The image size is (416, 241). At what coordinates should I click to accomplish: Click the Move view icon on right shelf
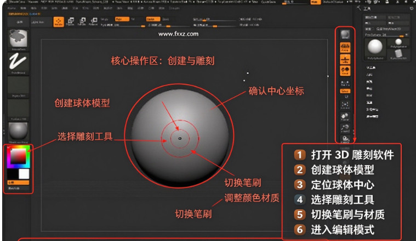345,116
